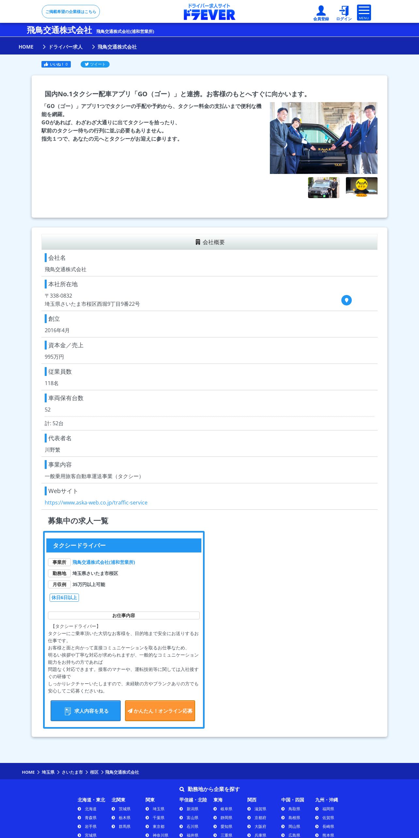Open the main staff group photo
The height and width of the screenshot is (838, 419).
[x=324, y=138]
